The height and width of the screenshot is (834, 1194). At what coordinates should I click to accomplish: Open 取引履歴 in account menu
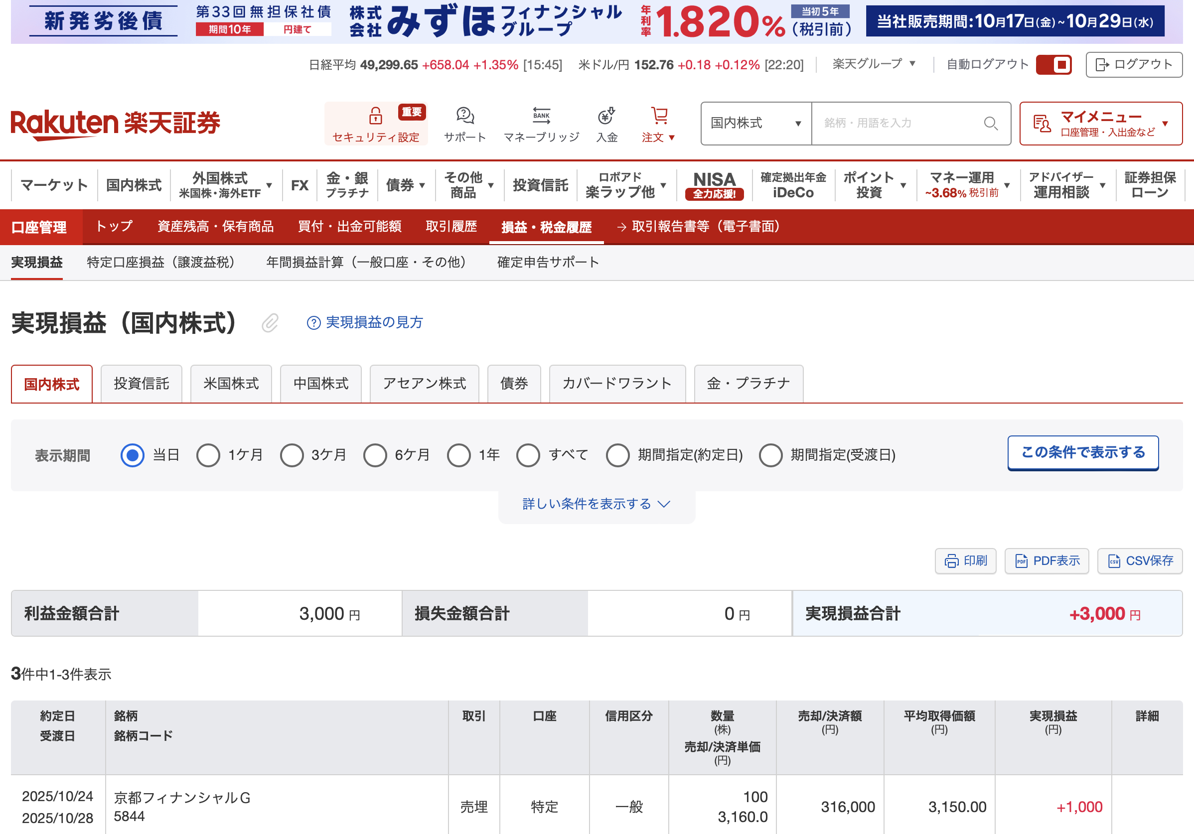(451, 227)
